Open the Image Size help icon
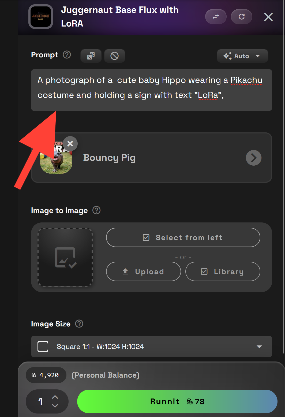285x417 pixels. [79, 324]
